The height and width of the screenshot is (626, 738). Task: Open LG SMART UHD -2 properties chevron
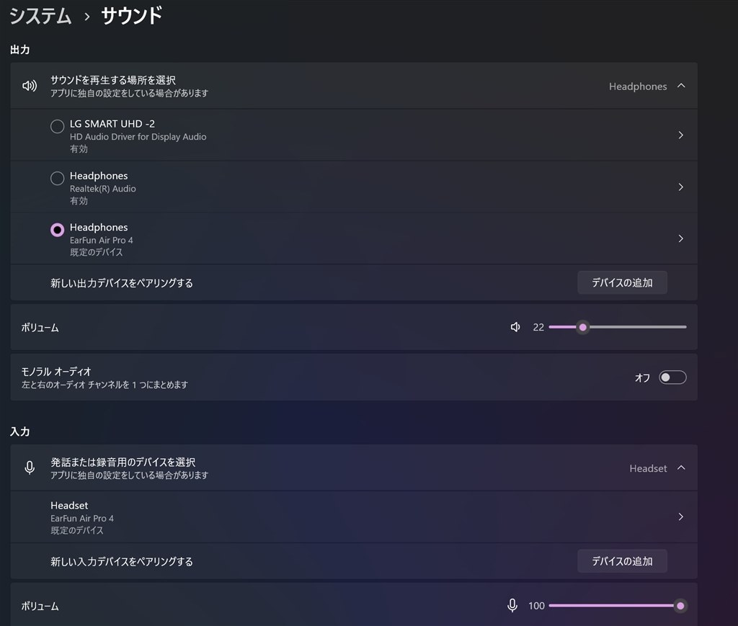(x=681, y=135)
